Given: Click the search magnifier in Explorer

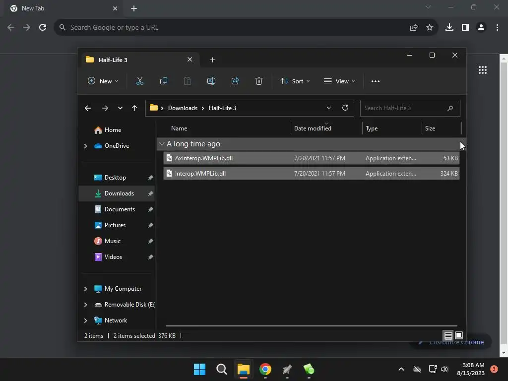Looking at the screenshot, I should [450, 108].
